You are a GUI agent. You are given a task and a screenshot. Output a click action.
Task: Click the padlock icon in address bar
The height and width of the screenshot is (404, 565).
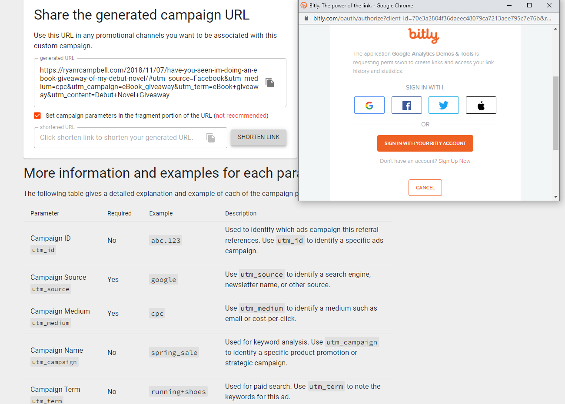pyautogui.click(x=306, y=18)
